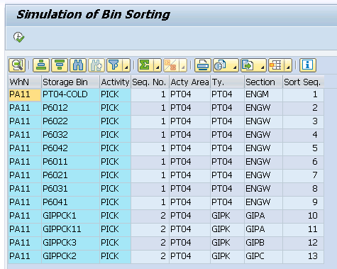Image resolution: width=337 pixels, height=269 pixels.
Task: Select the Sort Seq. column header
Action: (x=303, y=82)
